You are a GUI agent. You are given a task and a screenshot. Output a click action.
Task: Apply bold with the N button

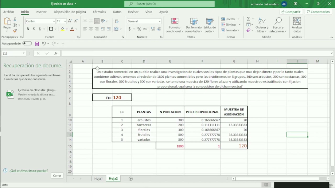28,29
